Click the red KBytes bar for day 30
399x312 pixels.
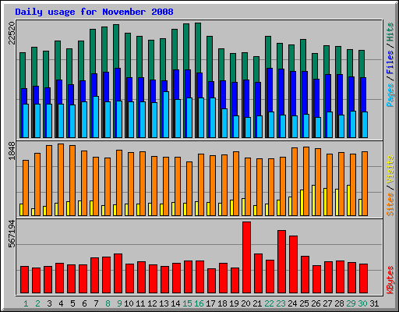click(364, 278)
